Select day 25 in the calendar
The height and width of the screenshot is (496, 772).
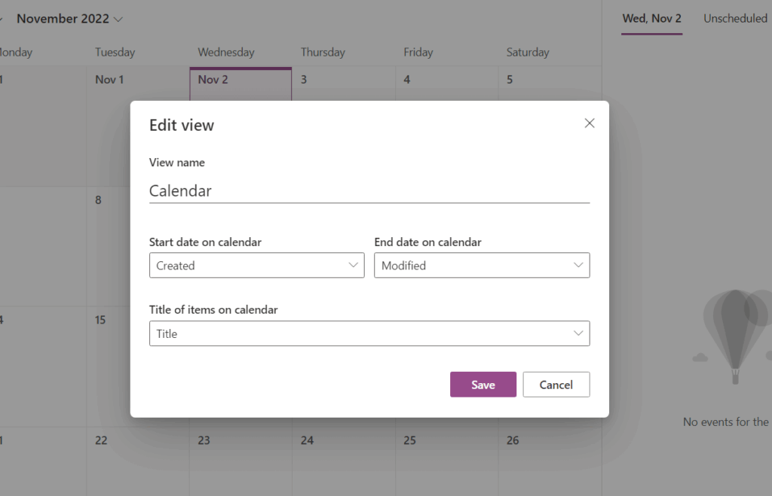coord(446,461)
